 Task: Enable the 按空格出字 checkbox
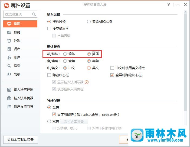pos(49,29)
